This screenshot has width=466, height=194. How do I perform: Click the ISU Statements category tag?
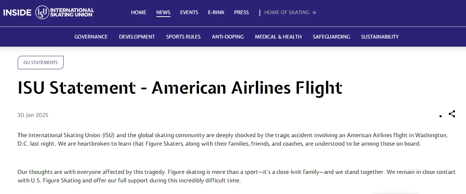click(x=41, y=63)
